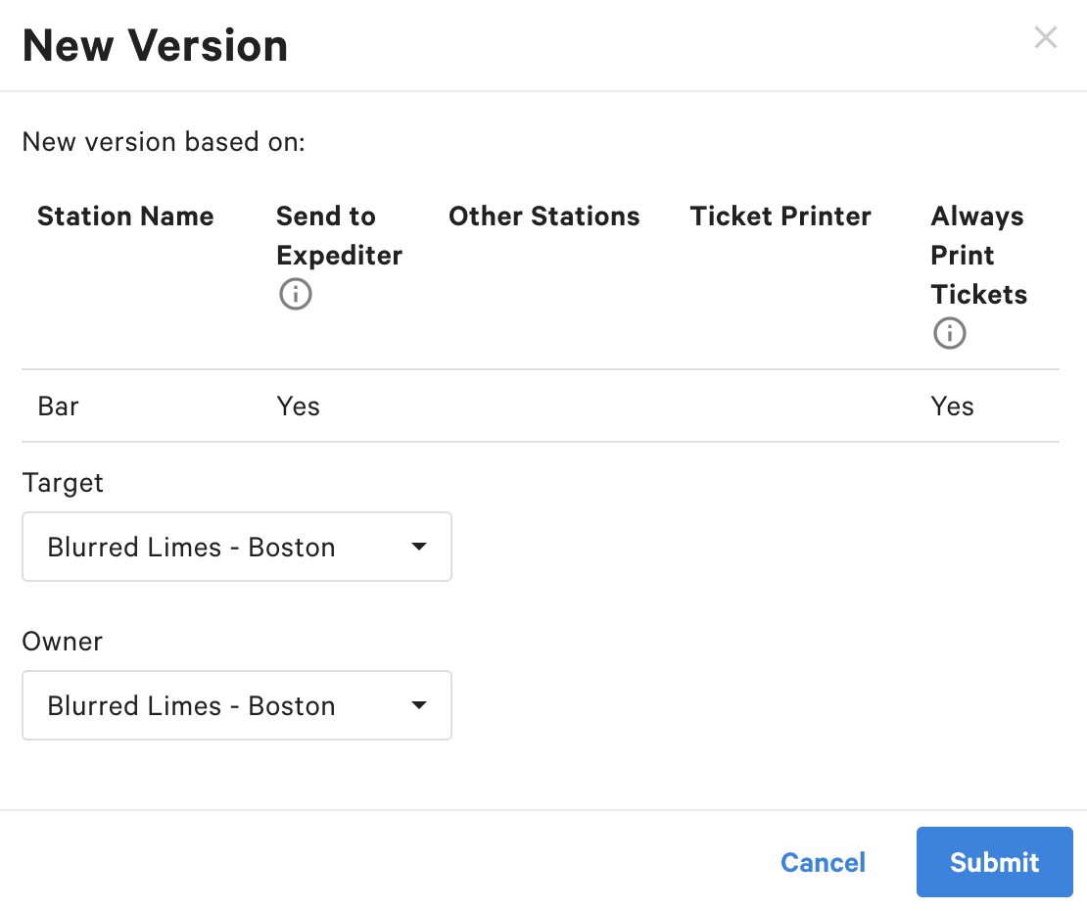Click the New Version dialog title

pos(155,46)
